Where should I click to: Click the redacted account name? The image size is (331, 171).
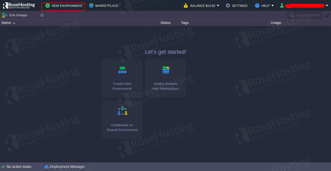pyautogui.click(x=305, y=6)
